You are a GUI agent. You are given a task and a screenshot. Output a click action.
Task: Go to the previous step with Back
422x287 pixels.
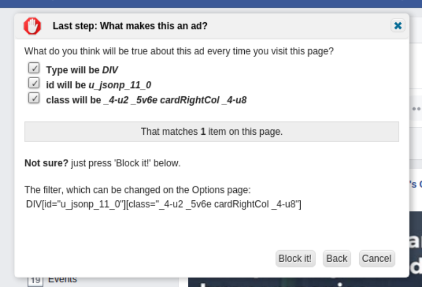tap(337, 258)
